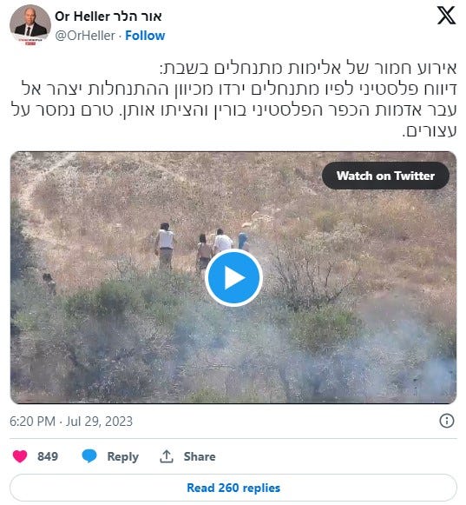
Task: Click the @OrHeller handle
Action: 85,36
